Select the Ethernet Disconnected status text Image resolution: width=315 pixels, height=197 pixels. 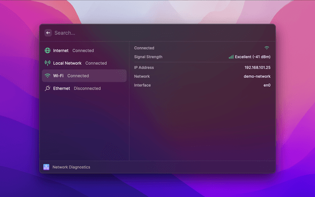click(87, 89)
